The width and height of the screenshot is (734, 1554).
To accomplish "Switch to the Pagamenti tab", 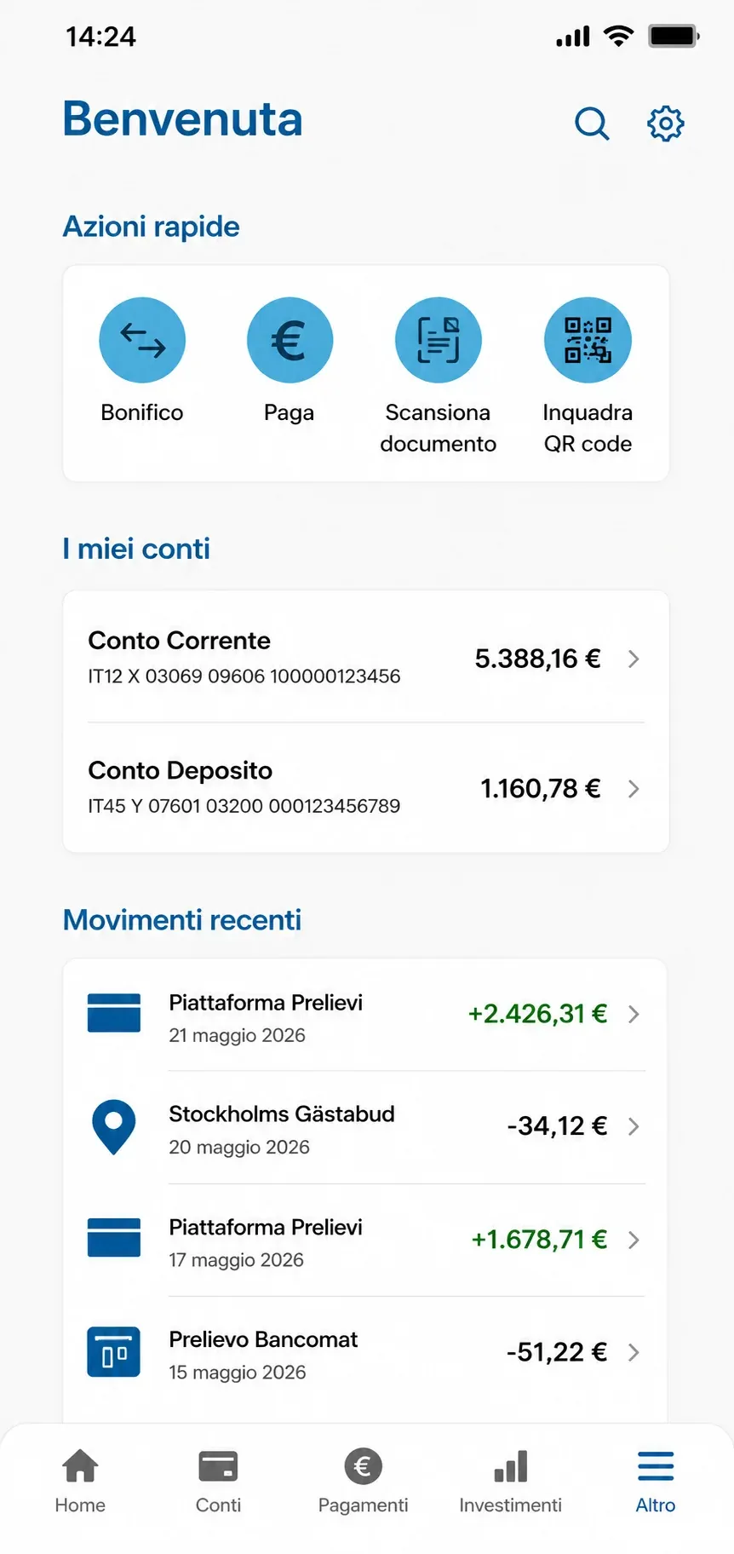I will (x=363, y=1482).
